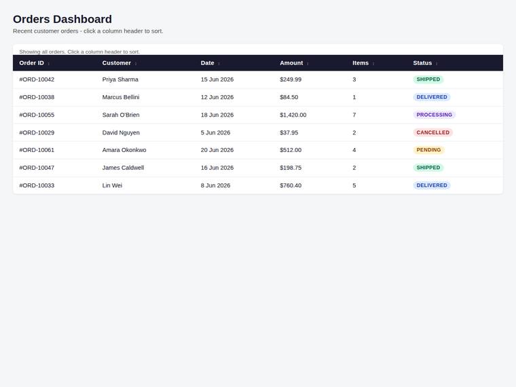Click items count 7 for Sarah O'Brien
The width and height of the screenshot is (516, 387).
point(354,115)
